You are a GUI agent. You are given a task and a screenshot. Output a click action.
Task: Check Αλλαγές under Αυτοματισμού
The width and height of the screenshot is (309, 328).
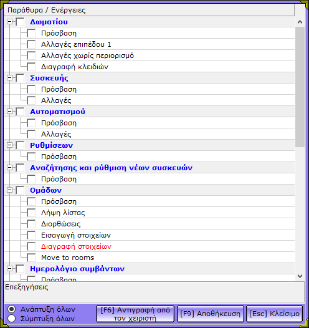[x=31, y=134]
